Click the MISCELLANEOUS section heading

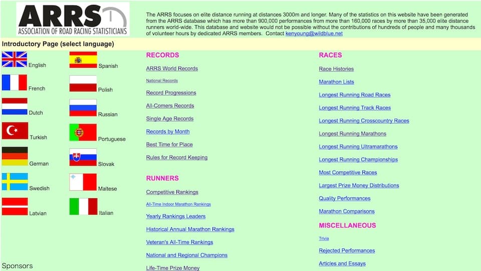coord(347,225)
